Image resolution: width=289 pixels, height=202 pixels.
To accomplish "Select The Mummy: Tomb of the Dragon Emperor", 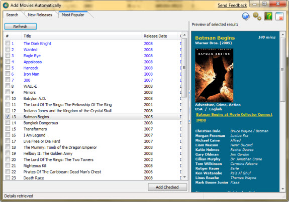I will (x=60, y=147).
